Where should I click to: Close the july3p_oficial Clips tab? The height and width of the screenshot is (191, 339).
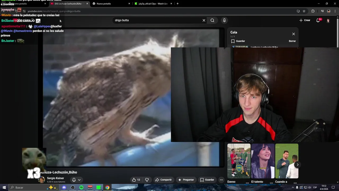[x=171, y=4]
